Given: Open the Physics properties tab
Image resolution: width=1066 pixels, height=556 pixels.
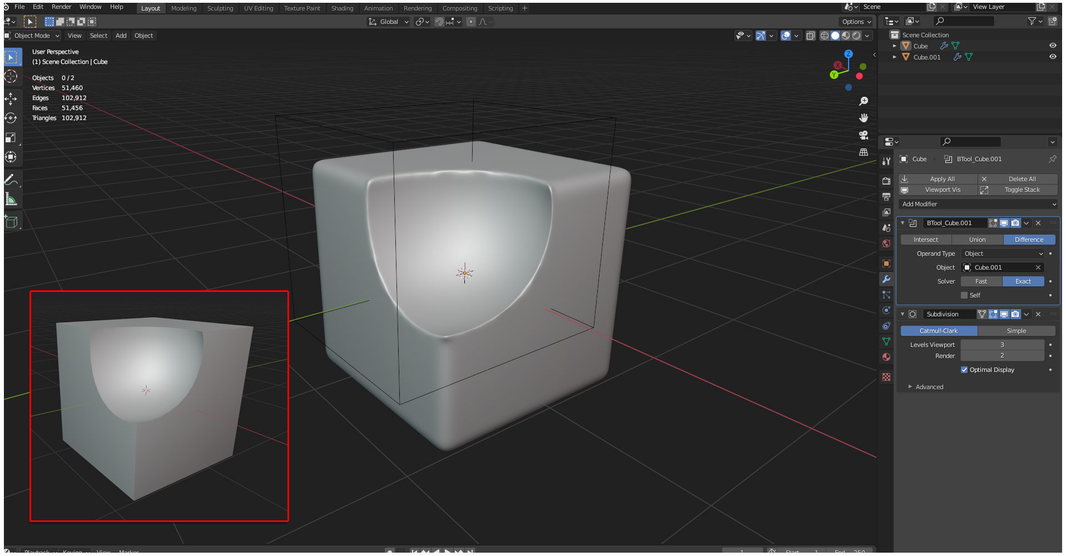Looking at the screenshot, I should pyautogui.click(x=886, y=310).
